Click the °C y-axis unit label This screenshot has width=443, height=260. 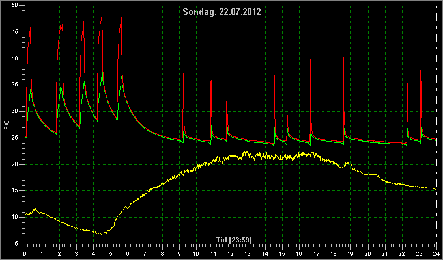pos(7,125)
